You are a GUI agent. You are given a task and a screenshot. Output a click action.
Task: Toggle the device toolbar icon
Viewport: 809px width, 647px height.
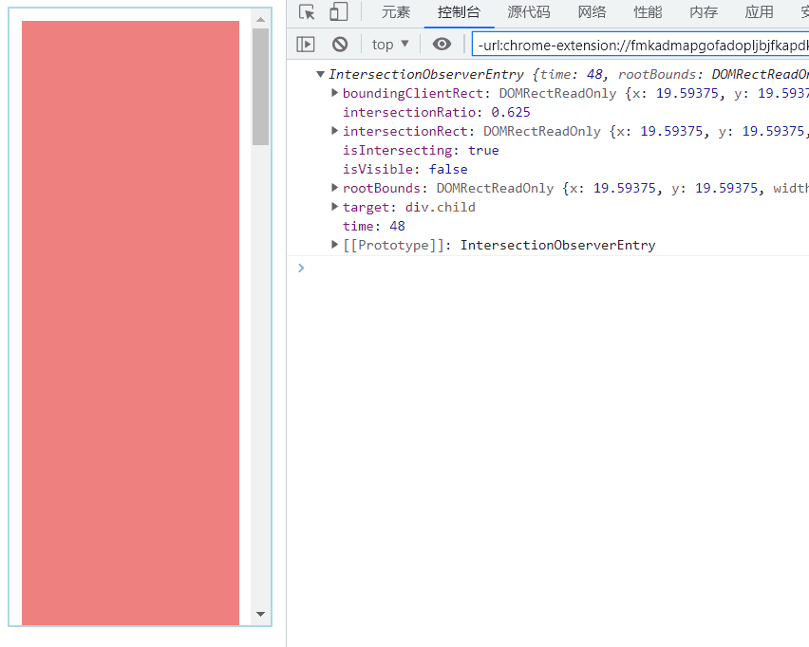(338, 11)
